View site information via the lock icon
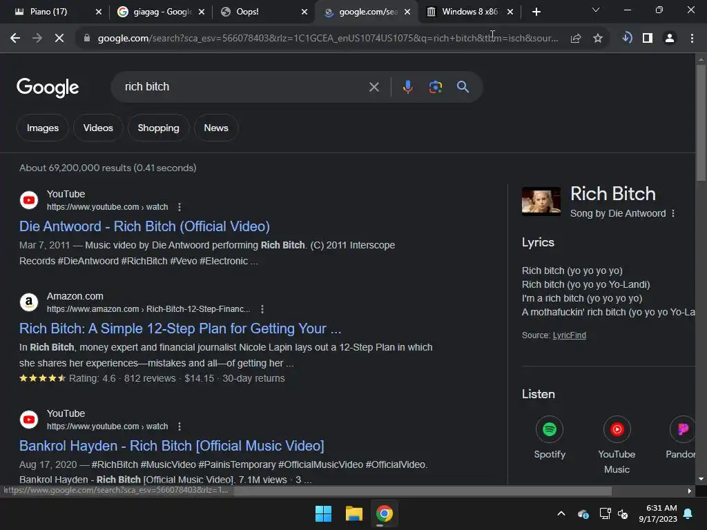Screen dimensions: 707x530 pos(87,39)
